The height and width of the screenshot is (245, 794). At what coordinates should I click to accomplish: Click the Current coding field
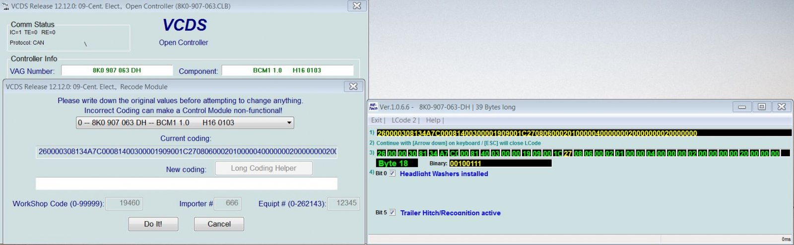coord(187,151)
